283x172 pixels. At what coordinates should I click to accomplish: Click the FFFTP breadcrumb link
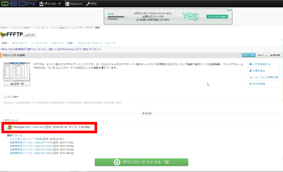point(89,28)
